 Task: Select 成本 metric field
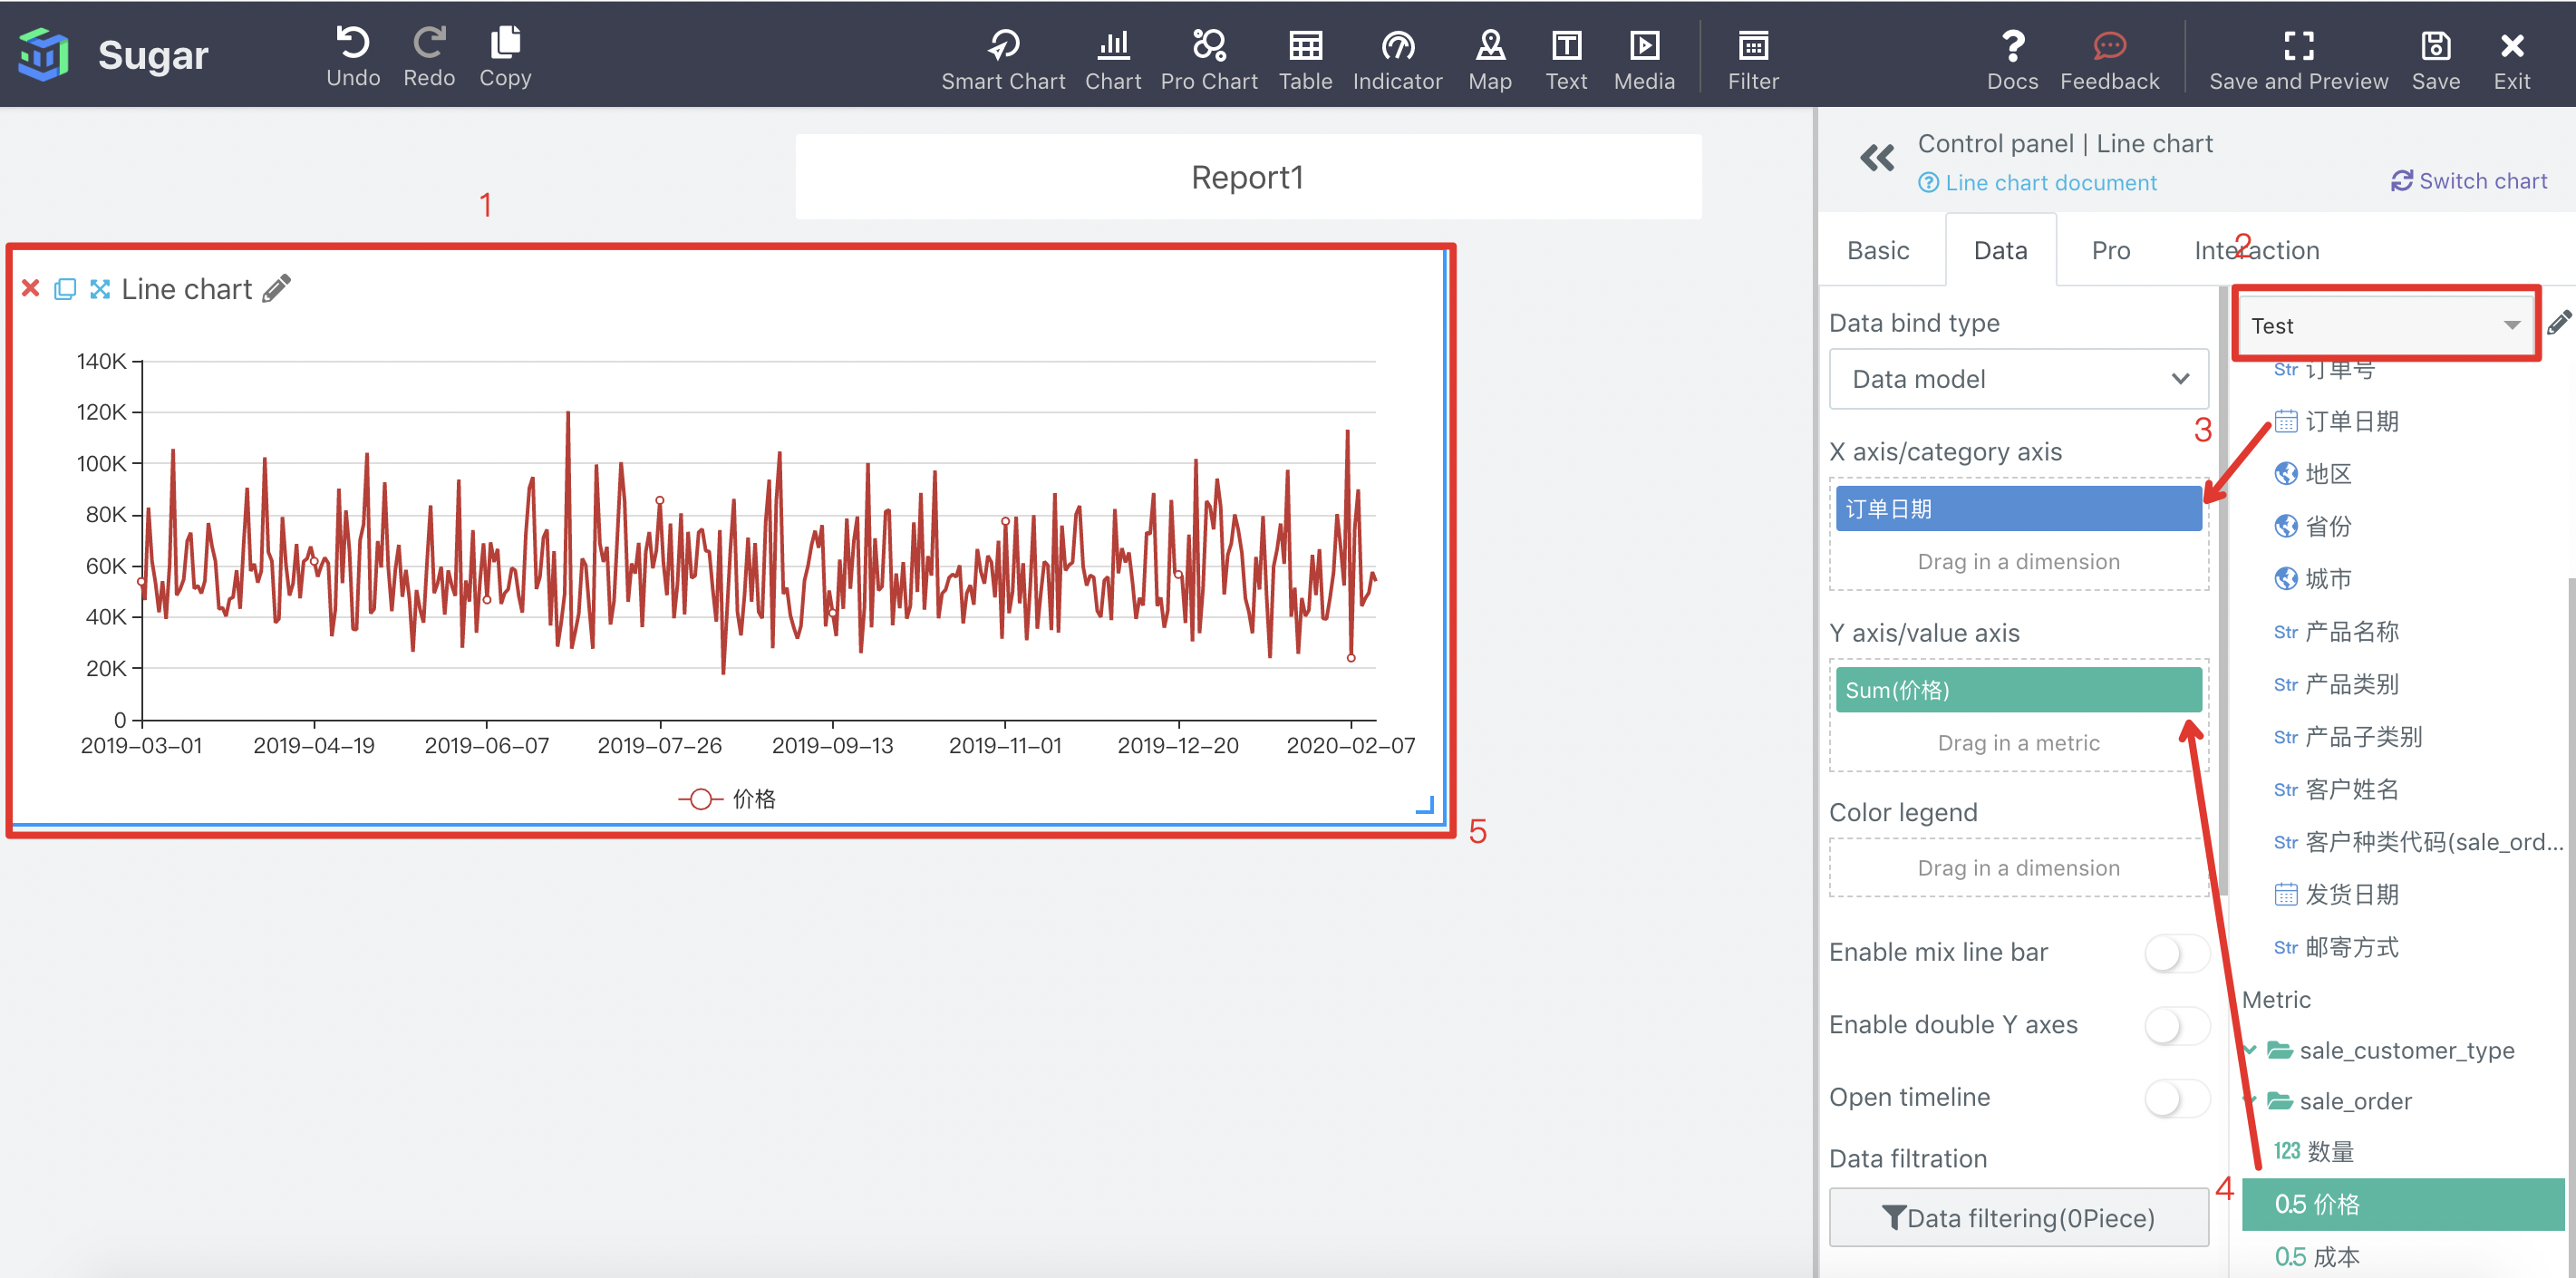[2317, 1256]
